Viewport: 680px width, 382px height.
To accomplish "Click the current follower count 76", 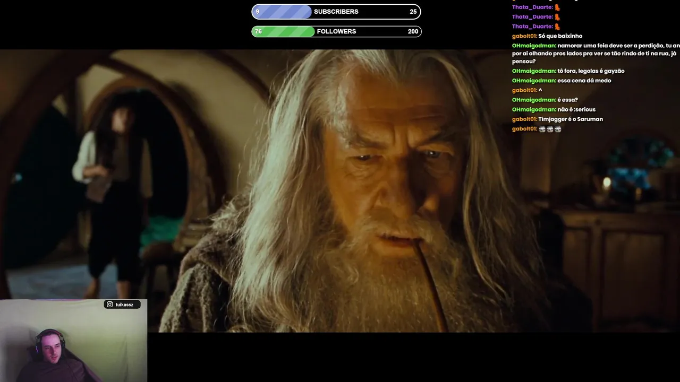I will (x=258, y=31).
